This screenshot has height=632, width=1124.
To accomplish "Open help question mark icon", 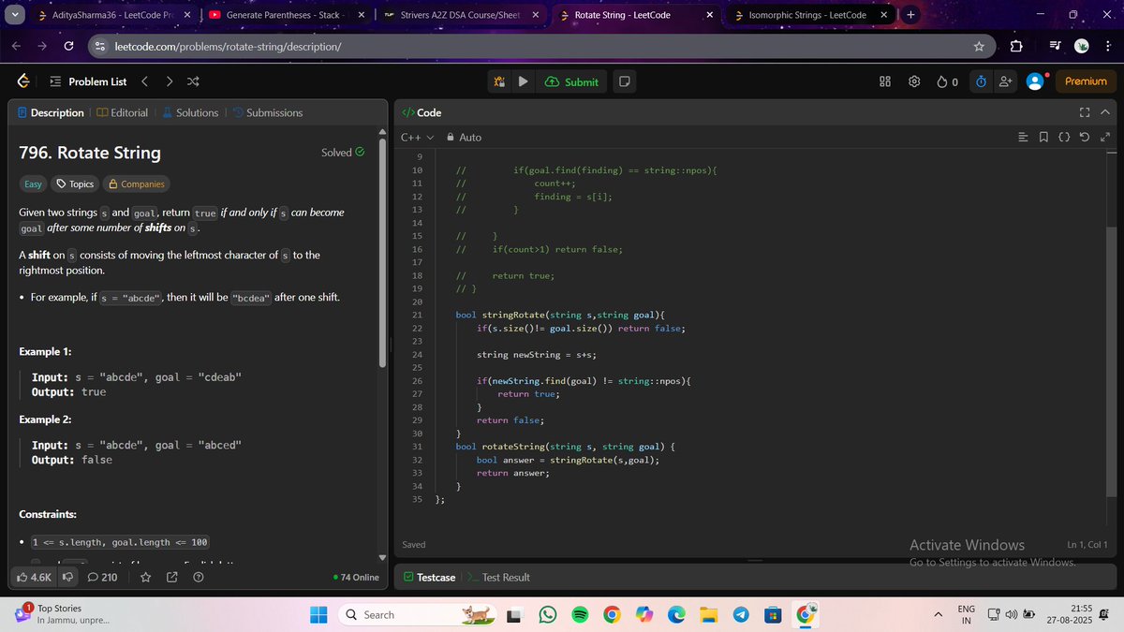I will (198, 577).
